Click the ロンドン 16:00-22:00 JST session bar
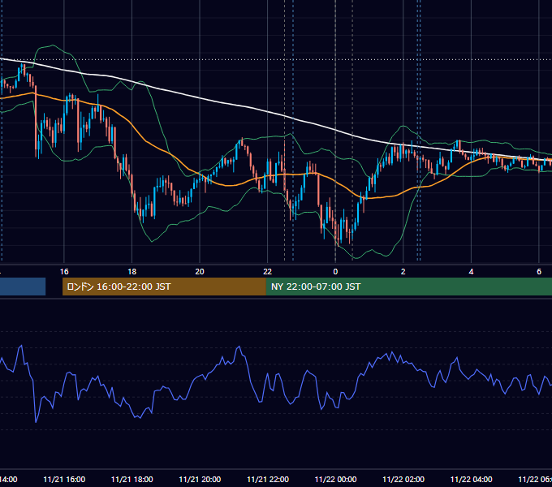Screen dimensions: 552x487 (164, 287)
